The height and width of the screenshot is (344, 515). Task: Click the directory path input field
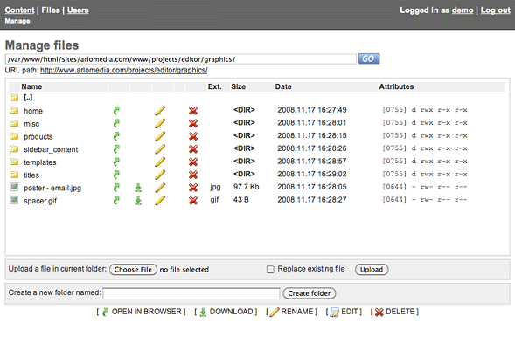click(x=181, y=59)
